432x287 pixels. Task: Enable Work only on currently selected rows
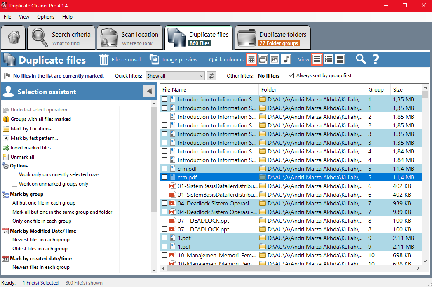tap(14, 174)
